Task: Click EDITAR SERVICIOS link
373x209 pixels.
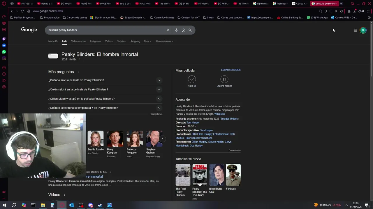Action: (x=231, y=70)
